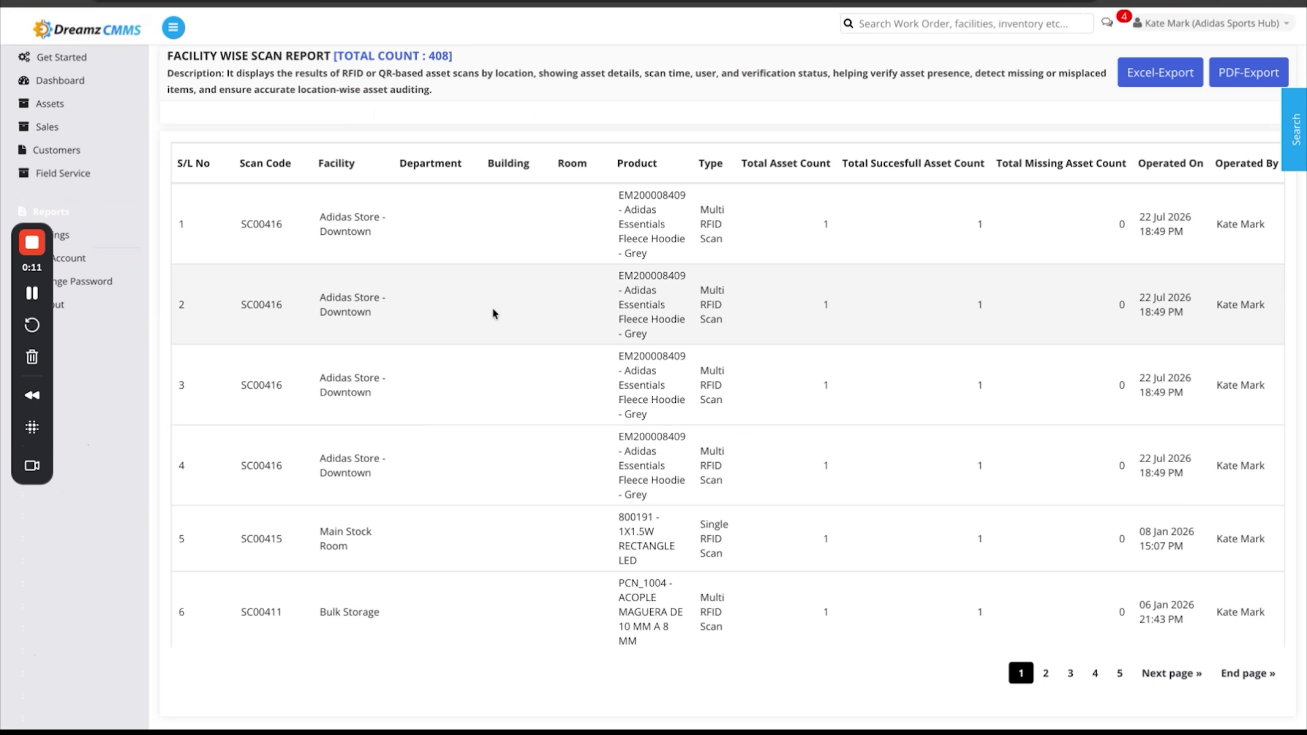Click PDF-Export button

click(x=1248, y=72)
